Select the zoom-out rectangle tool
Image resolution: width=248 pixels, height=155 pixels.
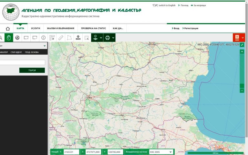(x=35, y=38)
